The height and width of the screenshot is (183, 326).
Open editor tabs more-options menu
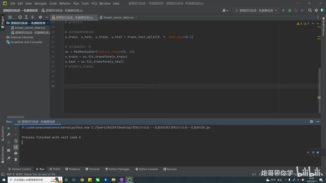tap(318, 17)
